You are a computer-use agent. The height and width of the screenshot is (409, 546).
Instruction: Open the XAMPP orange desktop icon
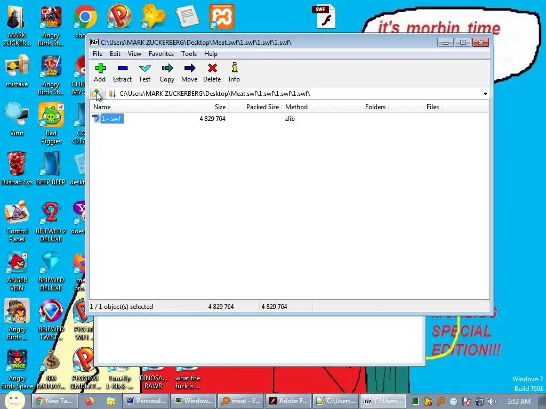point(222,17)
